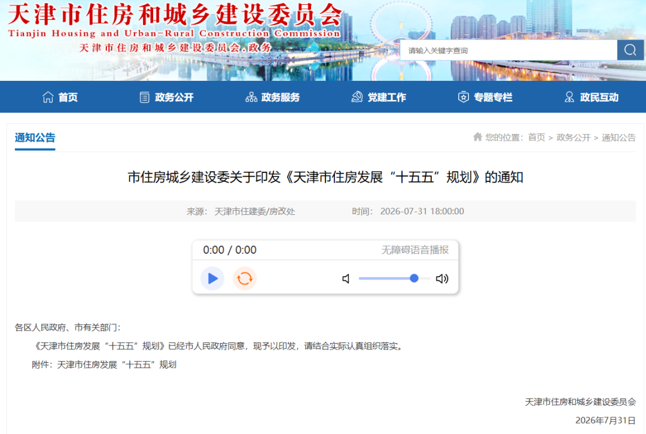Image resolution: width=646 pixels, height=434 pixels.
Task: Click the orange reload audio button
Action: click(x=245, y=278)
